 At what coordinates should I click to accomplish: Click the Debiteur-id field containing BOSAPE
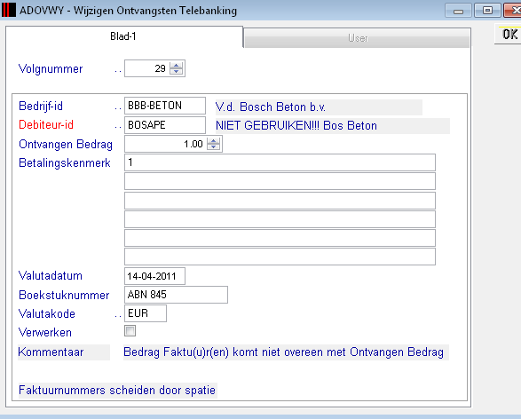[x=165, y=125]
